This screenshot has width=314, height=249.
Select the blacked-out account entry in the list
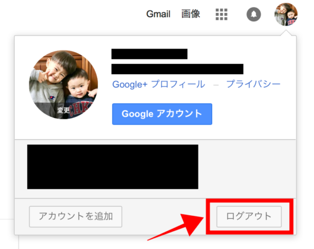click(113, 167)
